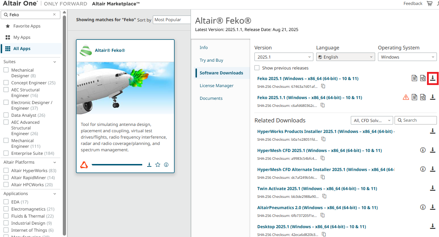Click warning triangle on Feko 2025.1.1
Image resolution: width=439 pixels, height=237 pixels.
(x=406, y=97)
